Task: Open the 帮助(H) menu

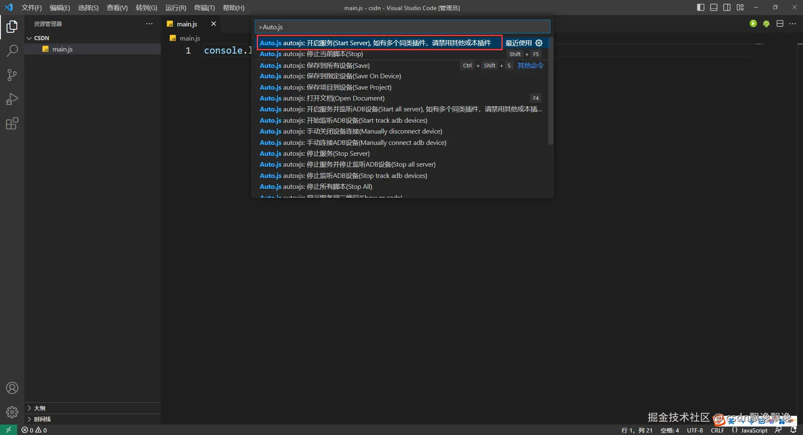Action: pyautogui.click(x=234, y=8)
